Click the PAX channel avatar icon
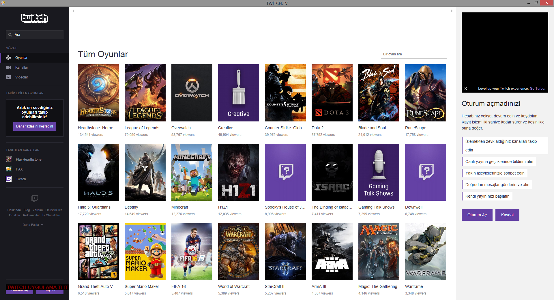The image size is (554, 300). (x=9, y=169)
